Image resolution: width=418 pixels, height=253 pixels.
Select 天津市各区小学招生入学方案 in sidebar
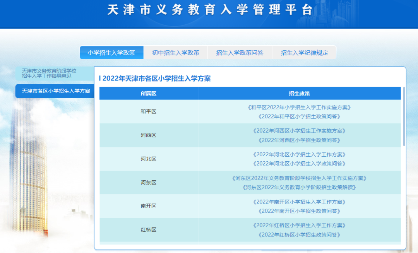54,91
